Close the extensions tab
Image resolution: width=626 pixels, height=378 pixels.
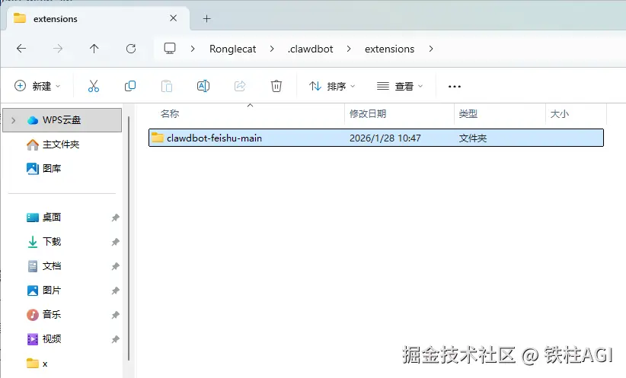(x=174, y=18)
